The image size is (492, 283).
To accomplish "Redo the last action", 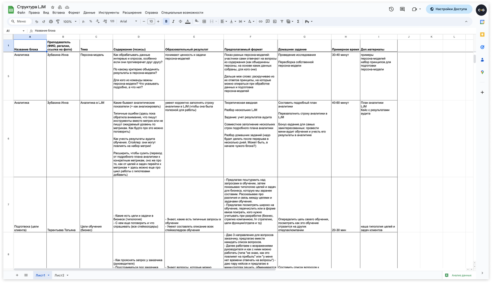I will point(44,21).
